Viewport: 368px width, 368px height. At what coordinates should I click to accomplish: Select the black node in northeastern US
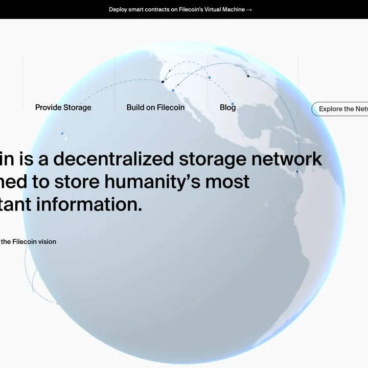pyautogui.click(x=248, y=76)
